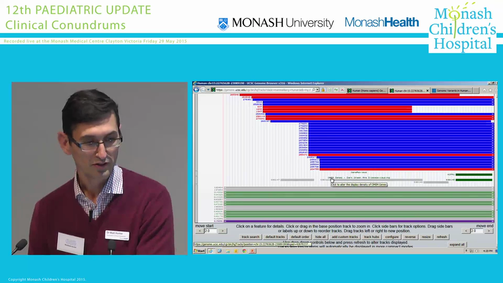503x283 pixels.
Task: Hide all tracks in the genome browser
Action: tap(320, 237)
